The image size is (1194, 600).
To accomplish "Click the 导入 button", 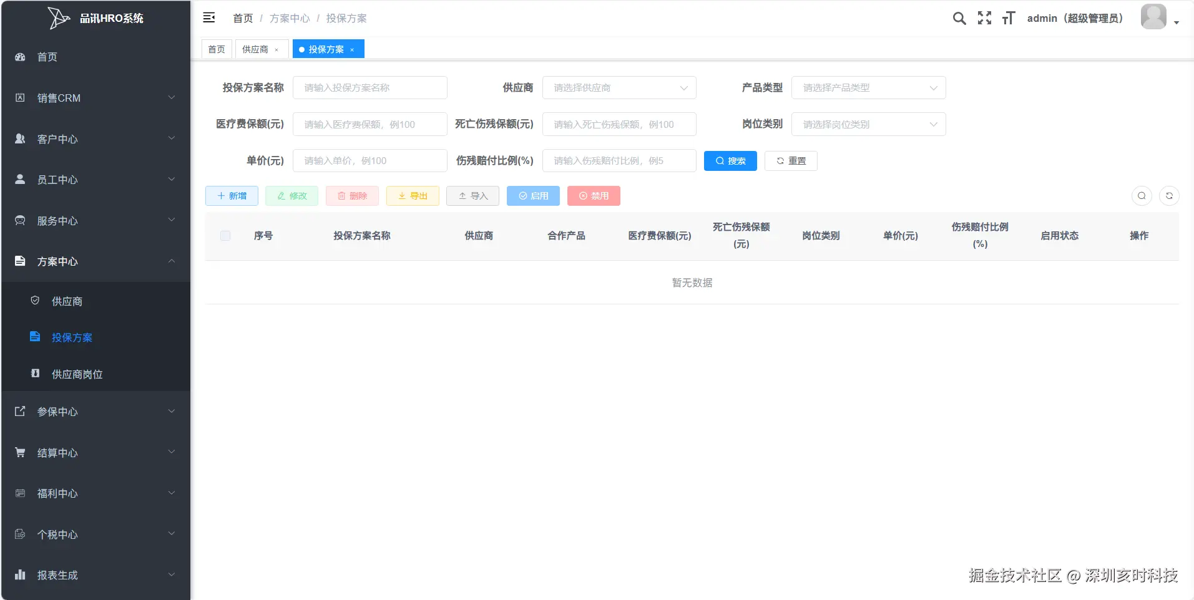I will pos(472,196).
